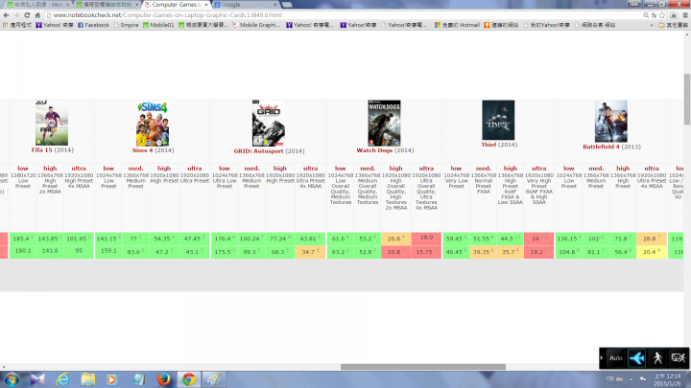The image size is (691, 388).
Task: Select the 176.4 cell under GRID Autosport
Action: tap(225, 239)
